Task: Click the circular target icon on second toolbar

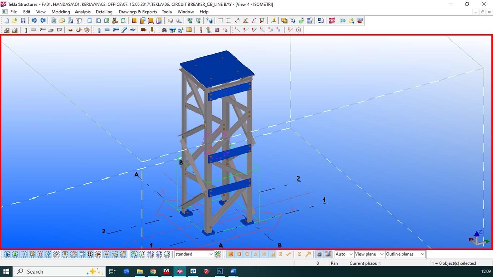Action: [x=299, y=30]
